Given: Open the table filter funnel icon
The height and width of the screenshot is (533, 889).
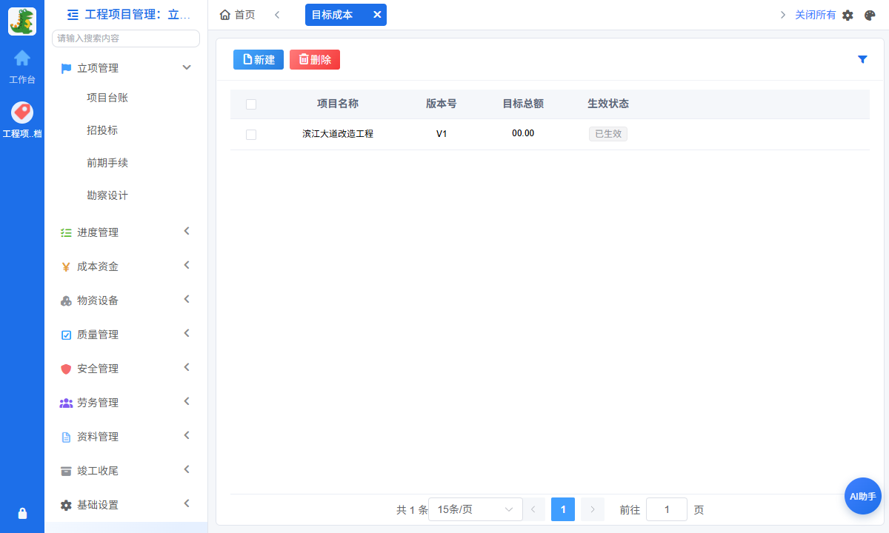Looking at the screenshot, I should click(x=862, y=59).
